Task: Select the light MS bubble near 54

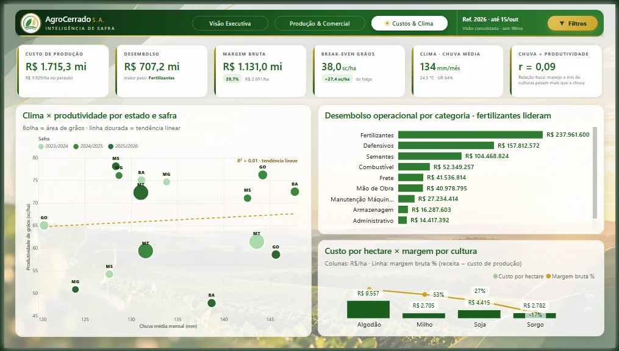Action: click(109, 274)
